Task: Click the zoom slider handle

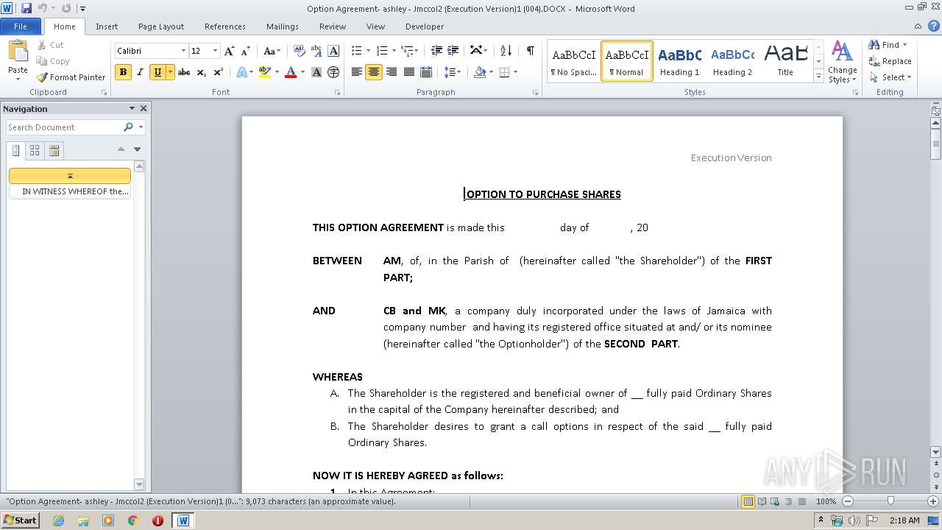Action: coord(890,501)
